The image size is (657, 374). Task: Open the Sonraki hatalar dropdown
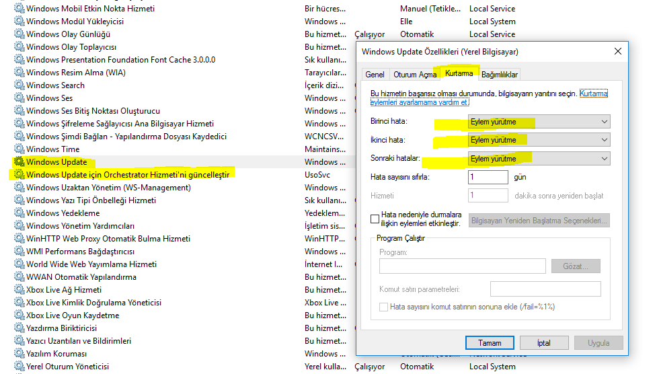tap(539, 159)
